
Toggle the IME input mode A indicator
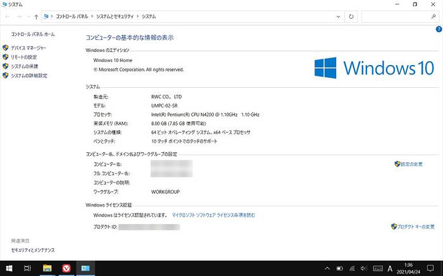tap(390, 268)
